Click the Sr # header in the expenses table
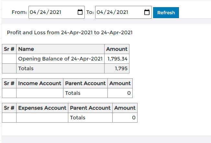The height and width of the screenshot is (143, 211). (9, 108)
